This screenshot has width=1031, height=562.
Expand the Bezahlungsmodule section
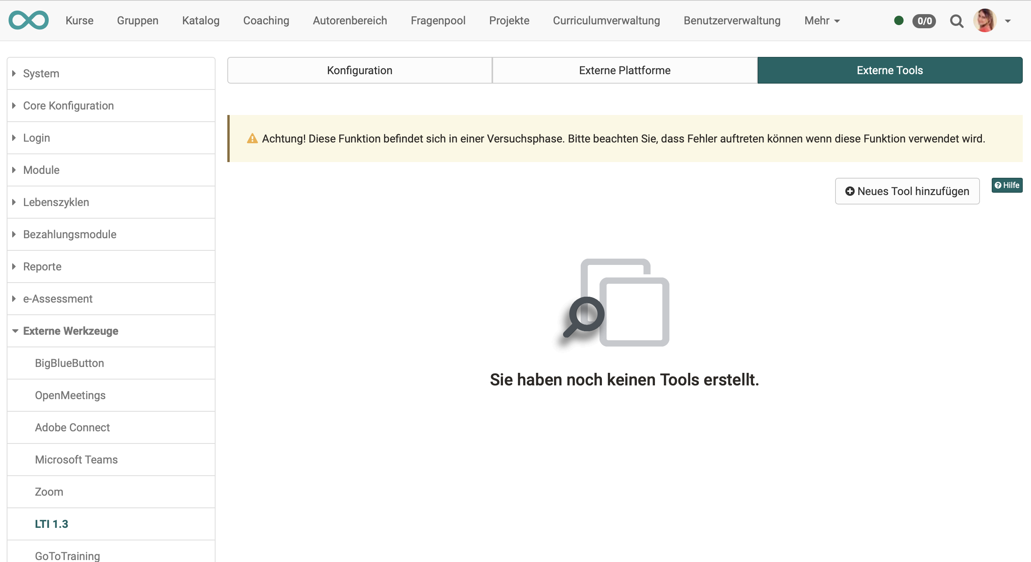pos(69,234)
